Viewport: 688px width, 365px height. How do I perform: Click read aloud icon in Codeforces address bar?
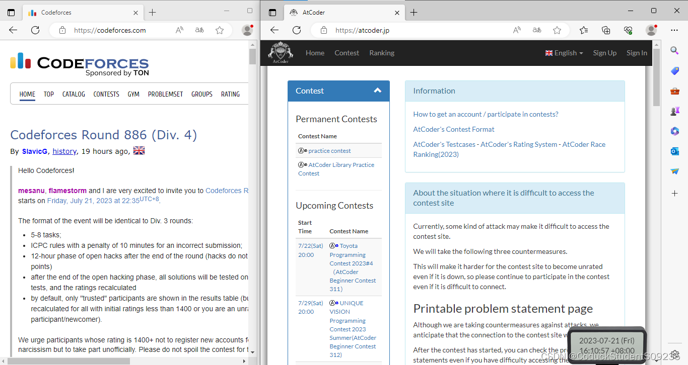[x=179, y=30]
